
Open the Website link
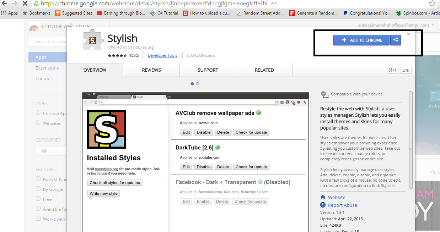click(x=337, y=197)
